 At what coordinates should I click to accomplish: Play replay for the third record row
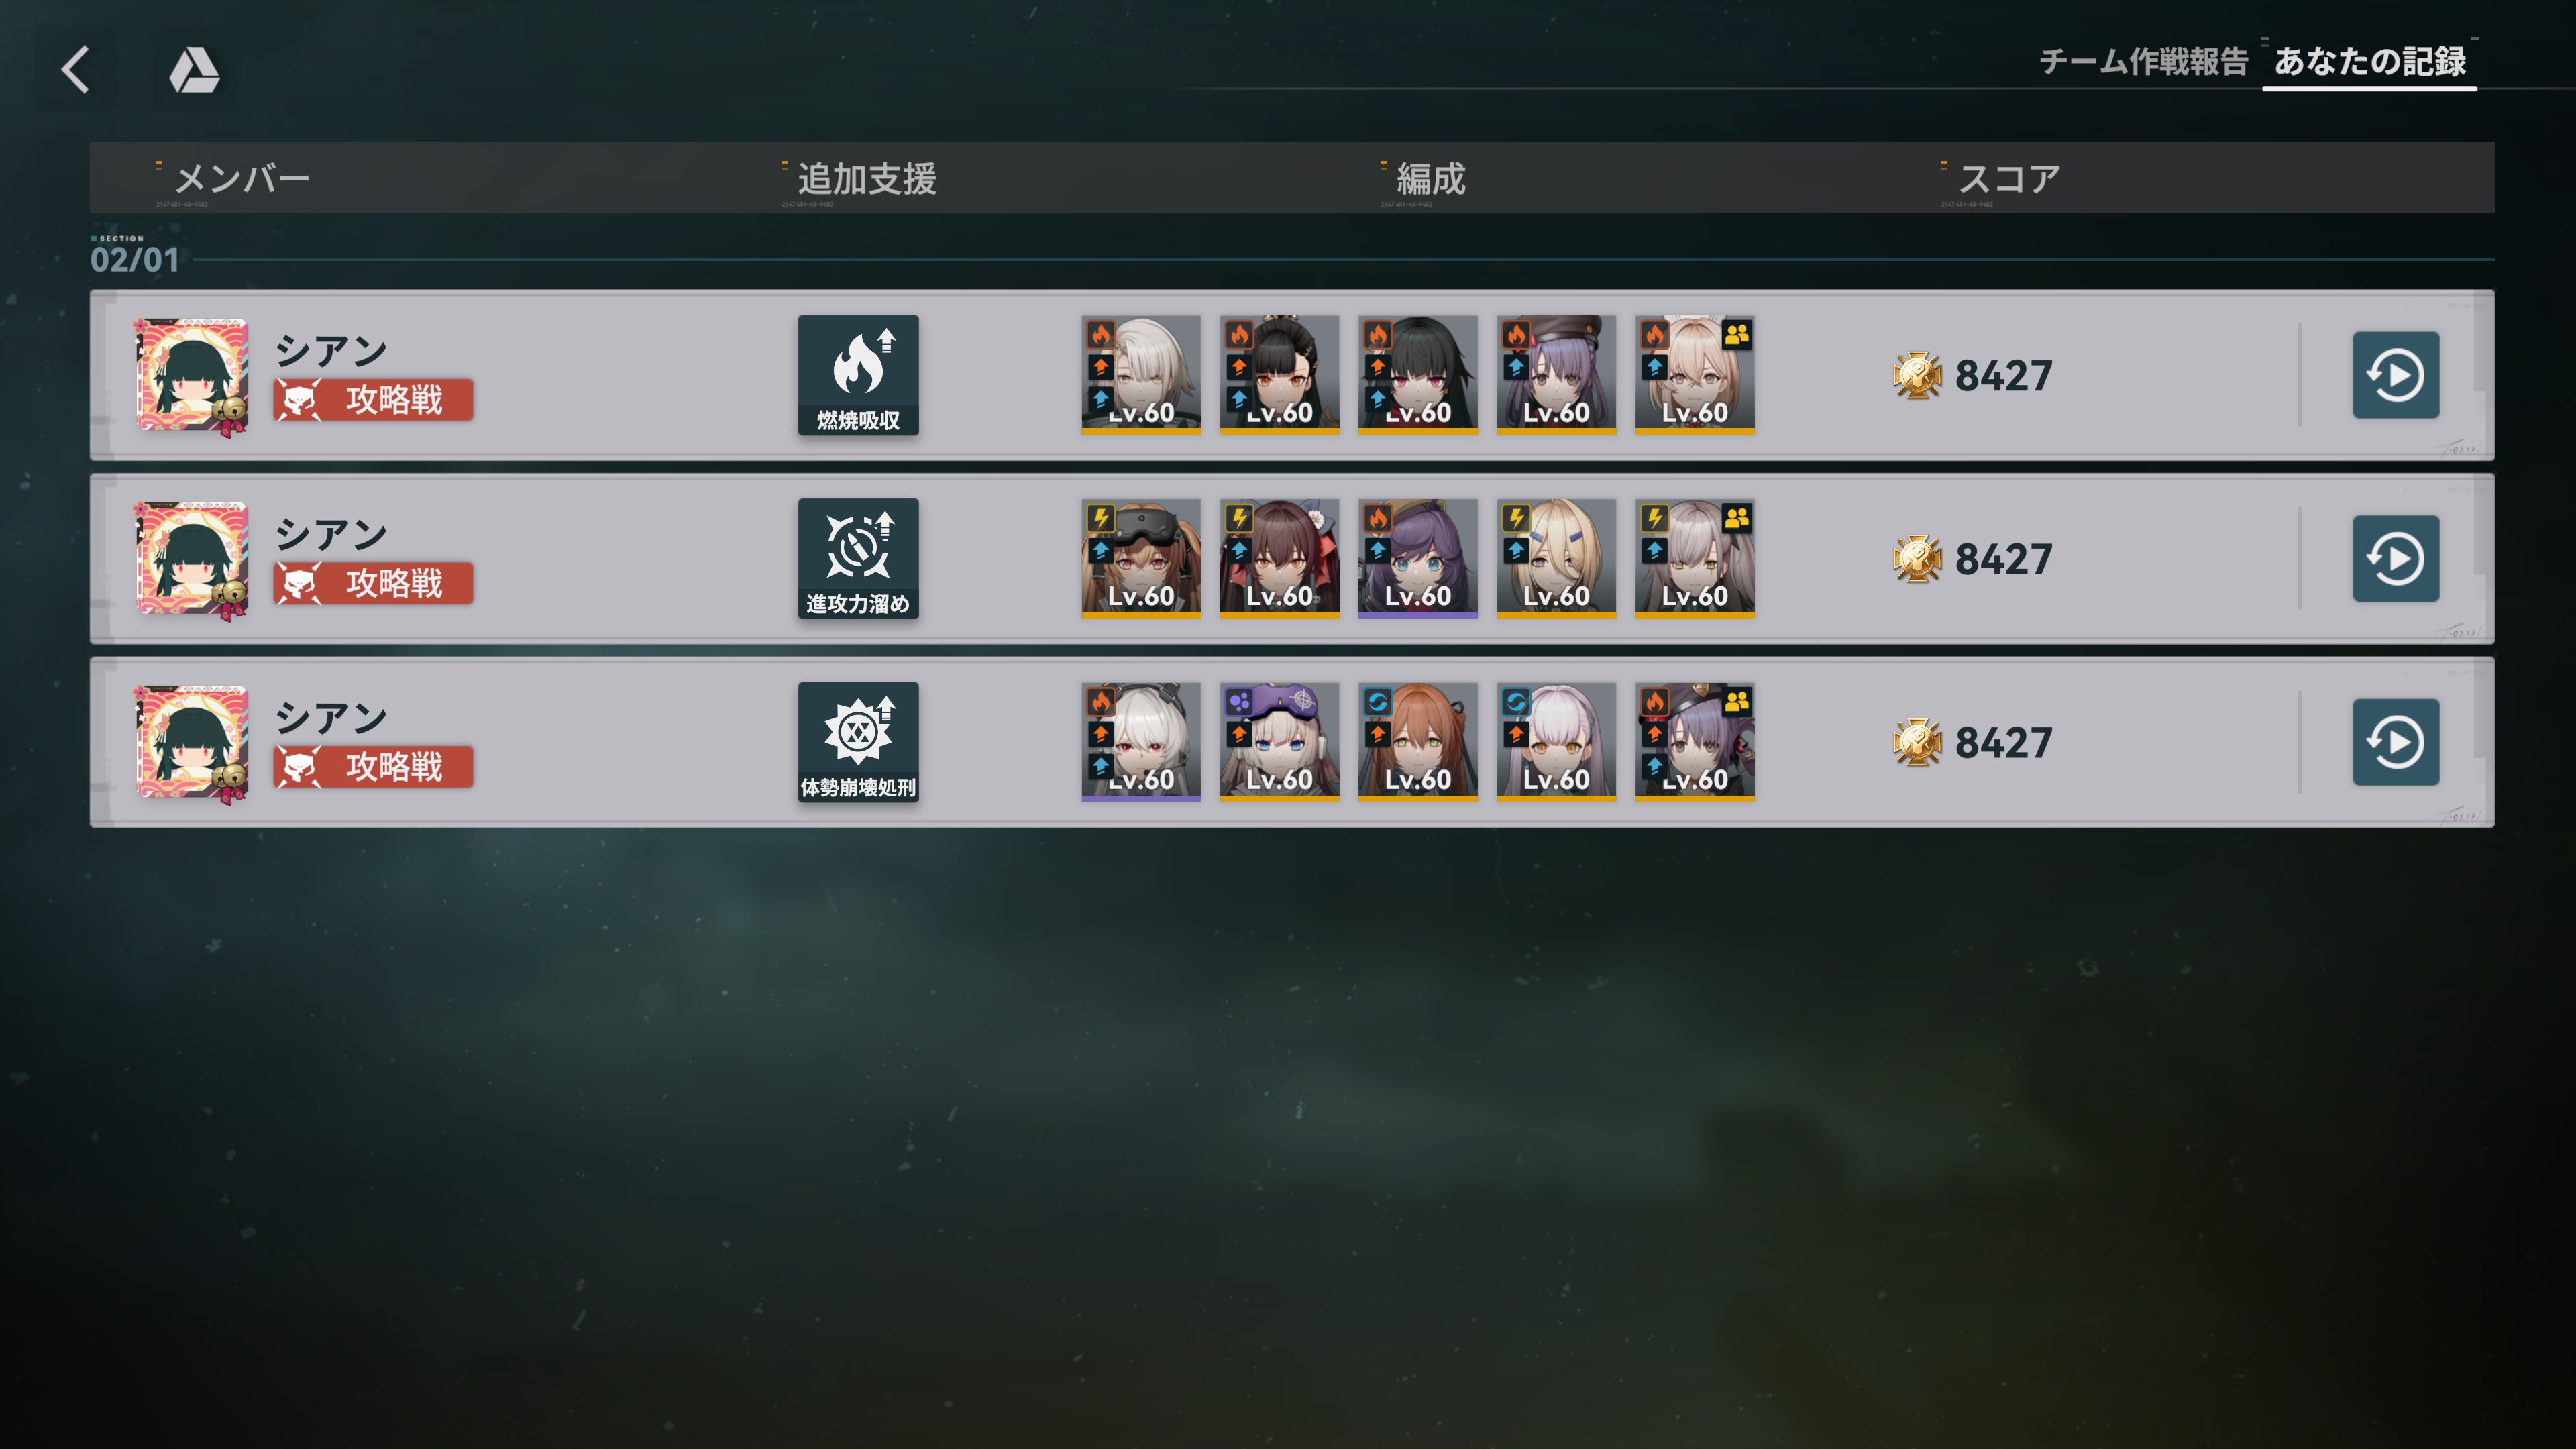point(2395,742)
